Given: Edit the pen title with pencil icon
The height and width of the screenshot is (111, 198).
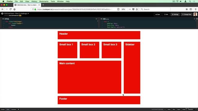Looking at the screenshot, I should [28, 13].
